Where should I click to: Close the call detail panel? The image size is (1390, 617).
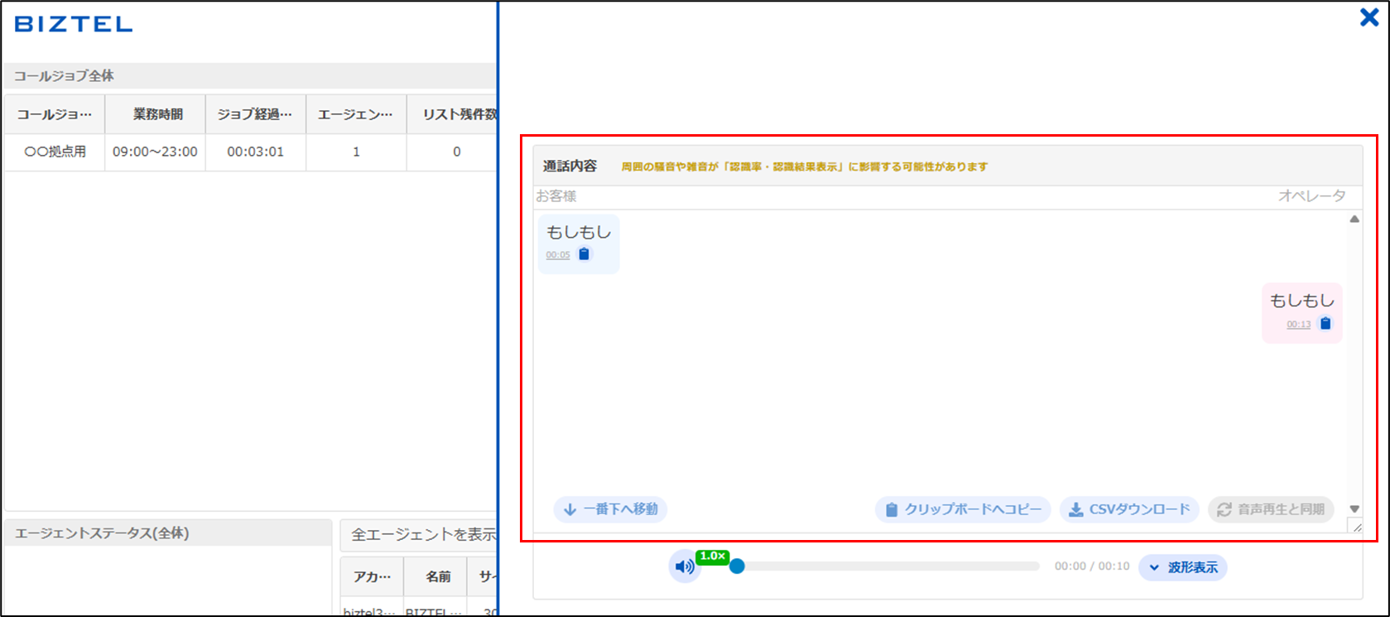point(1369,17)
